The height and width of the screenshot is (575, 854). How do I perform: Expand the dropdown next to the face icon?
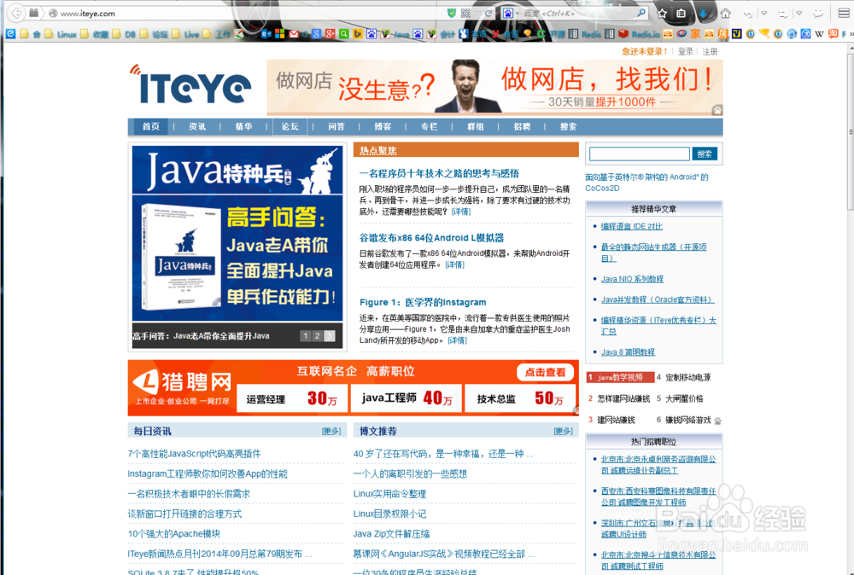[x=799, y=13]
